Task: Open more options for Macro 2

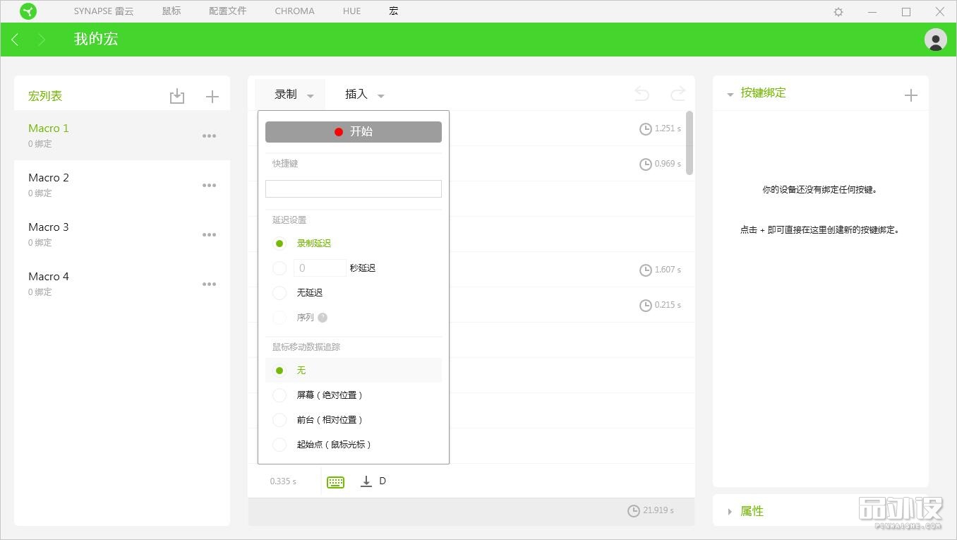Action: tap(209, 185)
